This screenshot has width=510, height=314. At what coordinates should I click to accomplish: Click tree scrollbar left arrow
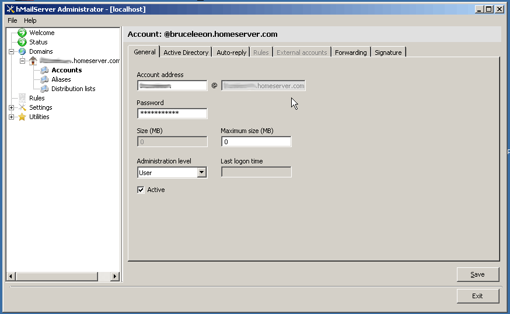coord(11,277)
